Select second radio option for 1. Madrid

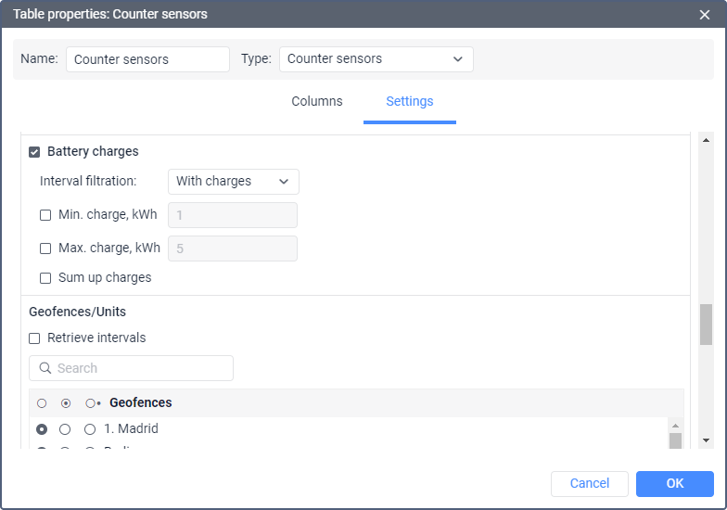[65, 429]
